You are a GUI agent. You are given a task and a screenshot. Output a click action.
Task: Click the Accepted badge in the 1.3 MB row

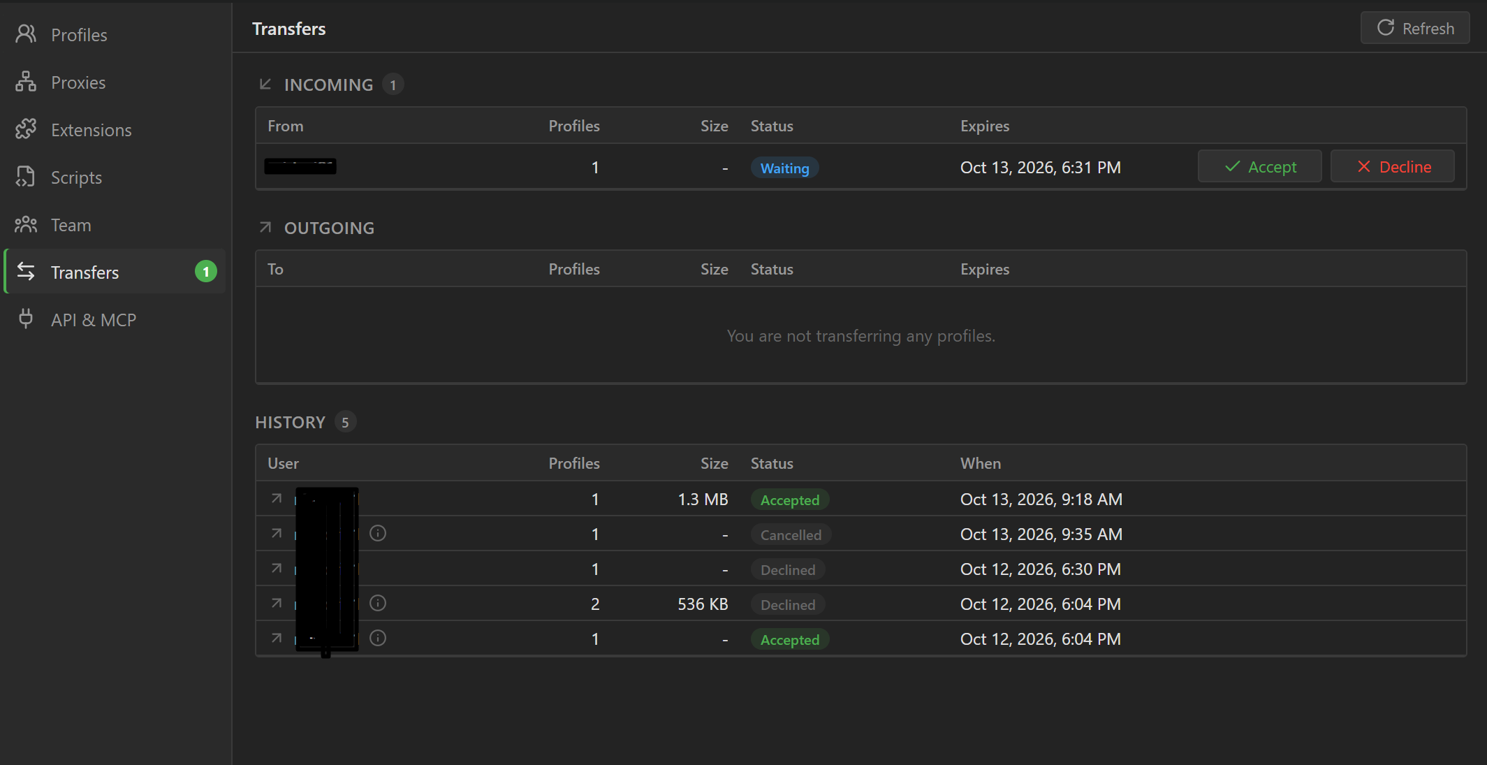click(x=790, y=500)
